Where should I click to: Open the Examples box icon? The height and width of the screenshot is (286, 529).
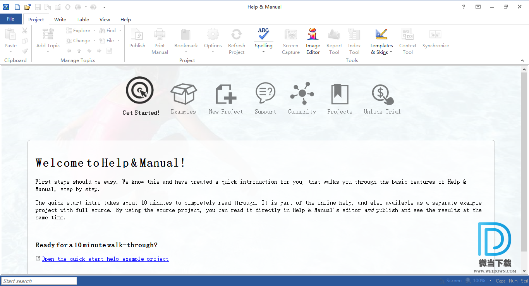pos(184,93)
